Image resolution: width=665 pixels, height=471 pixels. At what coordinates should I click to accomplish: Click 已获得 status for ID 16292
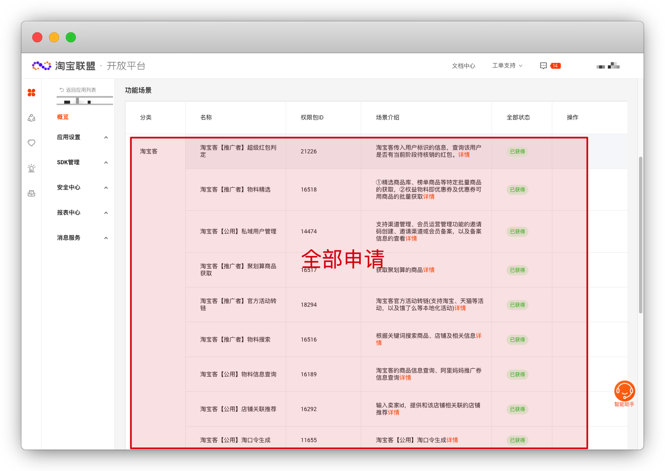518,409
